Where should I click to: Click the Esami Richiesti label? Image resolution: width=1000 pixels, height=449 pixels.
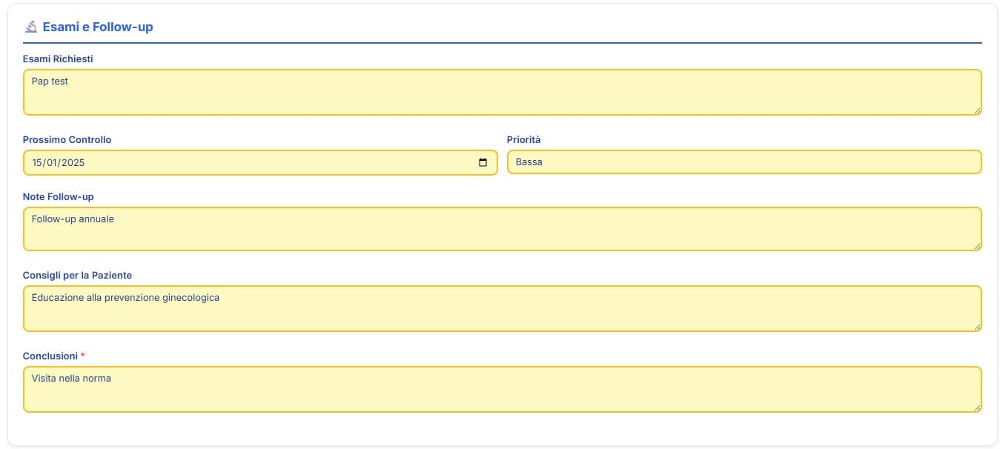pos(58,59)
